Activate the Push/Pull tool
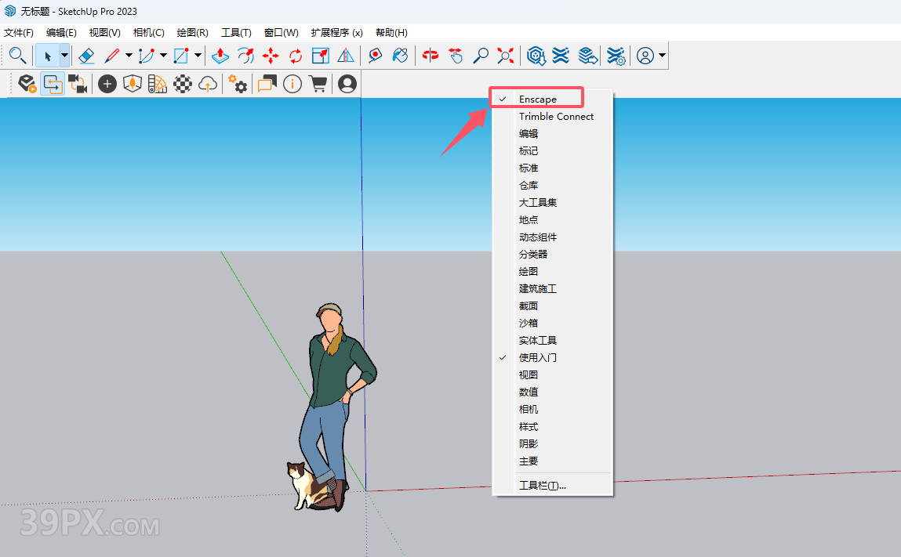901x557 pixels. click(220, 56)
